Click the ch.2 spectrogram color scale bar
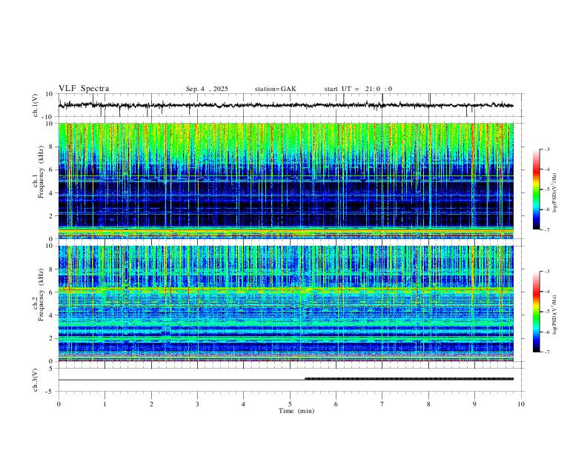This screenshot has width=587, height=453. pos(536,312)
